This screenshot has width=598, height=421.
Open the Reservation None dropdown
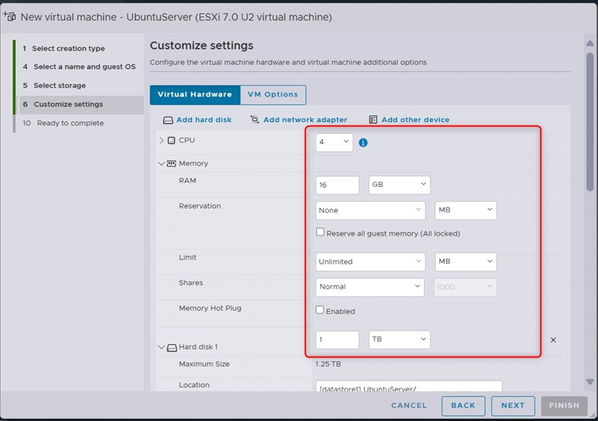click(x=370, y=210)
